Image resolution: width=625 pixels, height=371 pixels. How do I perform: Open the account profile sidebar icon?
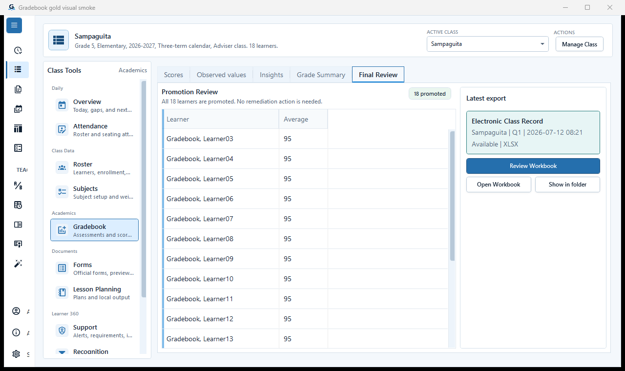16,311
